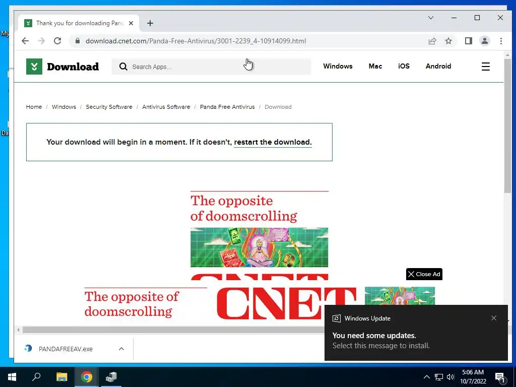Reload the current page
The height and width of the screenshot is (387, 516).
[x=57, y=41]
